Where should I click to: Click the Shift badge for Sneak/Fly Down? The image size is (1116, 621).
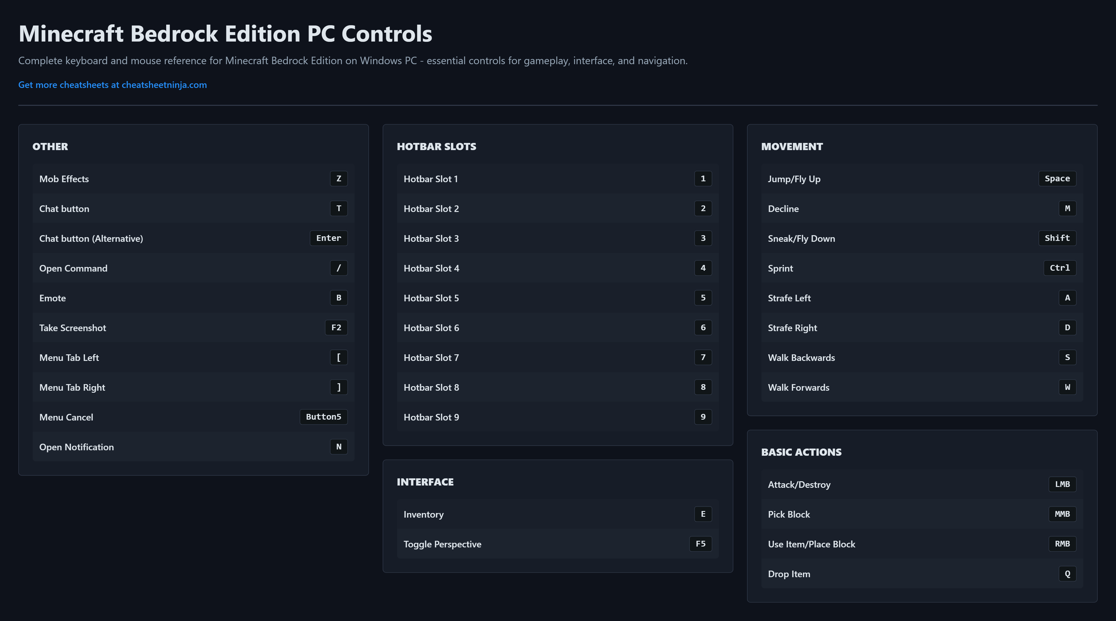pos(1057,238)
